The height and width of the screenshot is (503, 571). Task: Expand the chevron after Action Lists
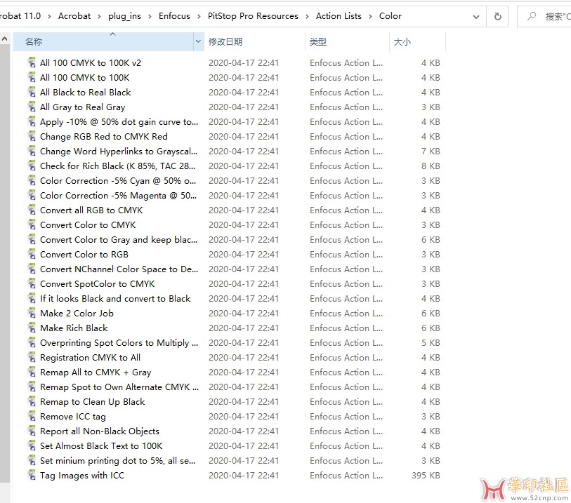pos(370,16)
